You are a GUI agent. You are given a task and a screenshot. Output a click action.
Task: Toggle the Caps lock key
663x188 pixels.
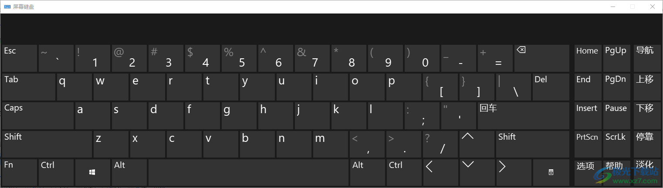tap(38, 116)
